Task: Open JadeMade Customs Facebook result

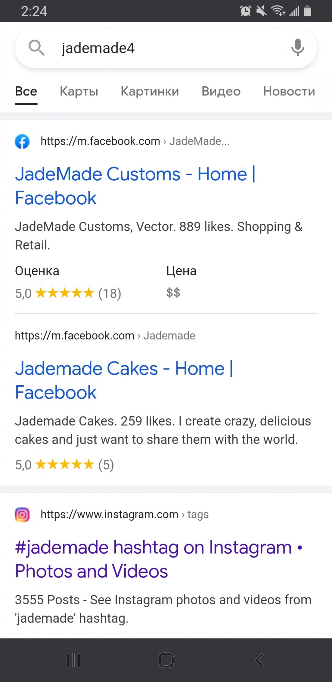Action: [135, 186]
